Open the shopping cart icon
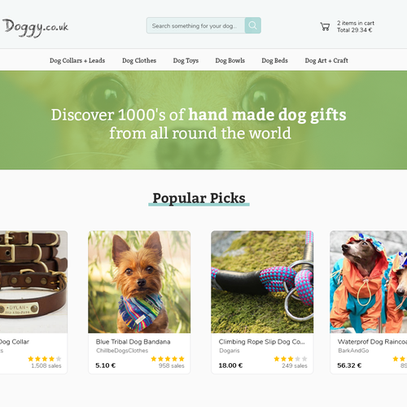This screenshot has height=407, width=407. 325,27
